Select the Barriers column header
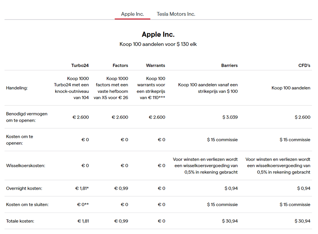The width and height of the screenshot is (318, 234). pos(229,65)
